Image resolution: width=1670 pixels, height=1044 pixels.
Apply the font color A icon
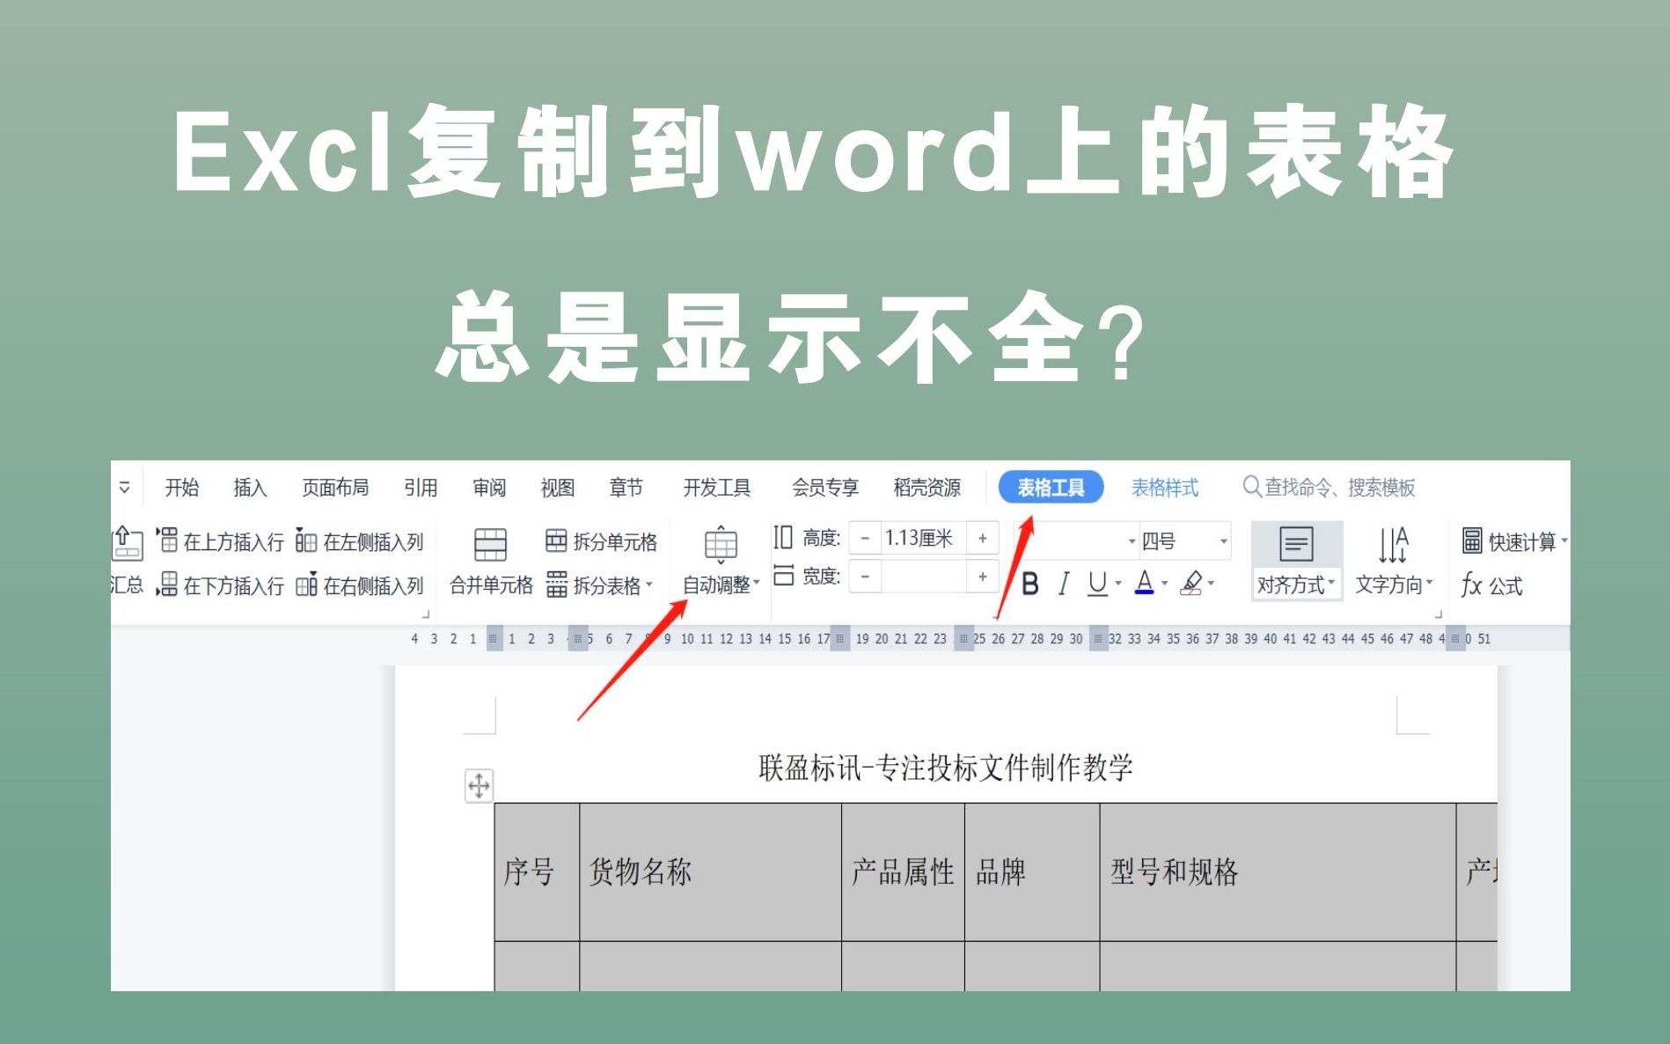tap(1144, 583)
